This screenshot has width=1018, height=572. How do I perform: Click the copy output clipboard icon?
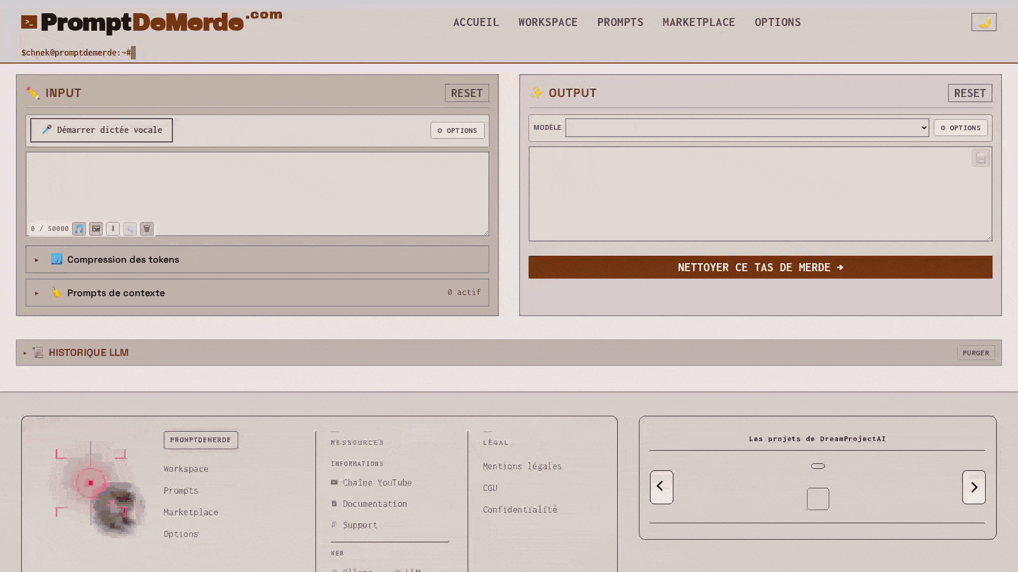point(980,158)
